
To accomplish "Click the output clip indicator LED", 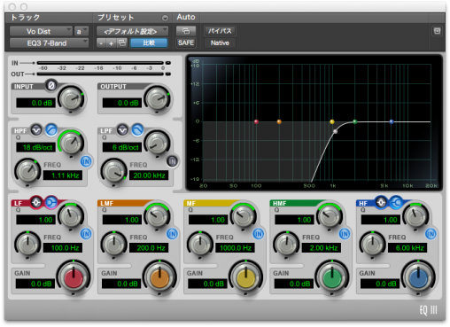I will coord(168,74).
